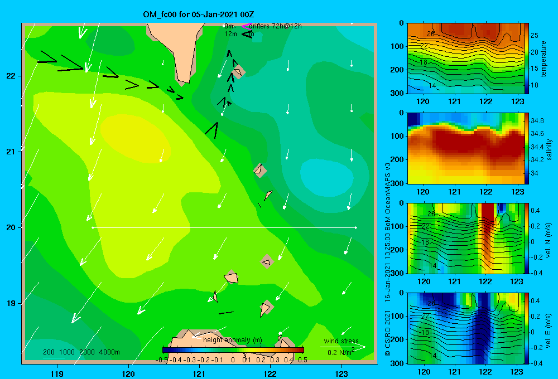The image size is (558, 379).
Task: Click the '0.2 N/m' wind stress scale value
Action: point(341,352)
